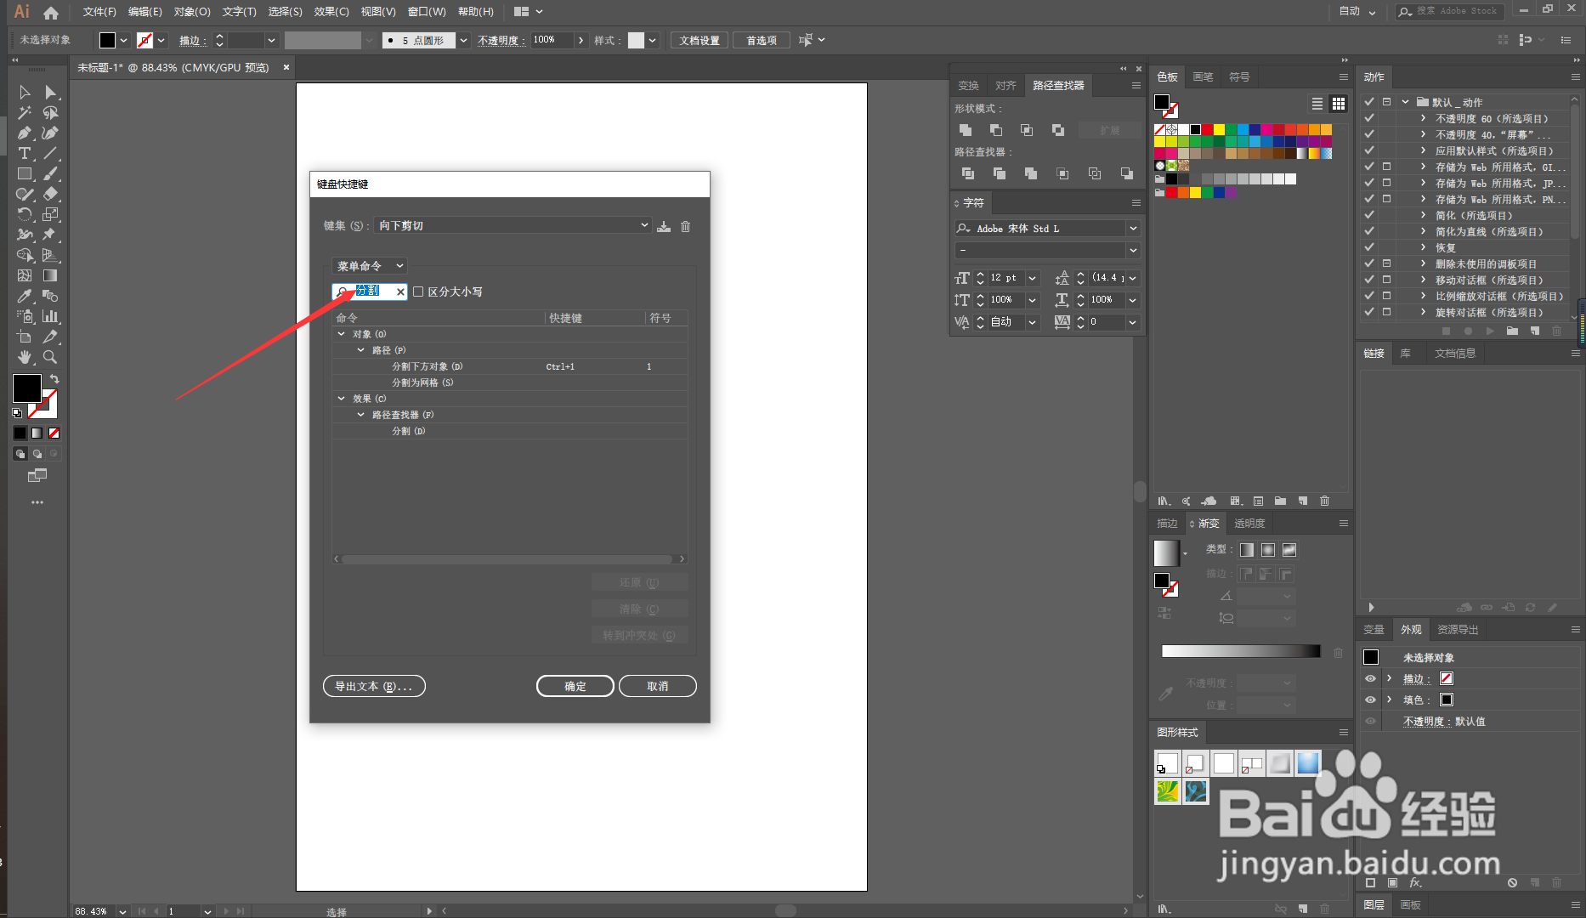Switch to the 透明度 tab
The width and height of the screenshot is (1586, 918).
coord(1249,524)
